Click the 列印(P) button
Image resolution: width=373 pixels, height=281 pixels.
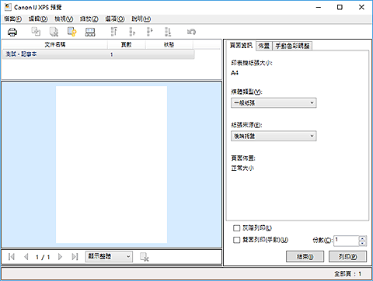click(x=347, y=257)
